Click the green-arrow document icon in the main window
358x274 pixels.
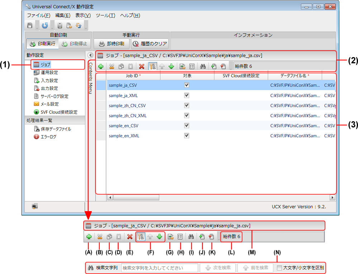(x=214, y=66)
